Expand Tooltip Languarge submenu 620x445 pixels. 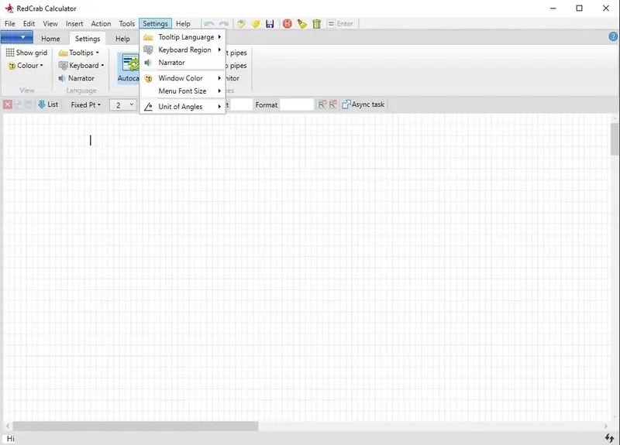click(x=183, y=37)
